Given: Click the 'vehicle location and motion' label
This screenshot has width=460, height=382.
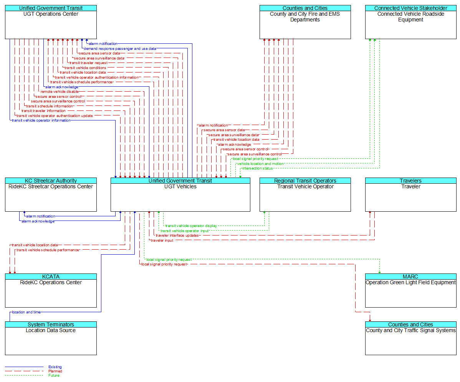Looking at the screenshot, I should tap(260, 164).
